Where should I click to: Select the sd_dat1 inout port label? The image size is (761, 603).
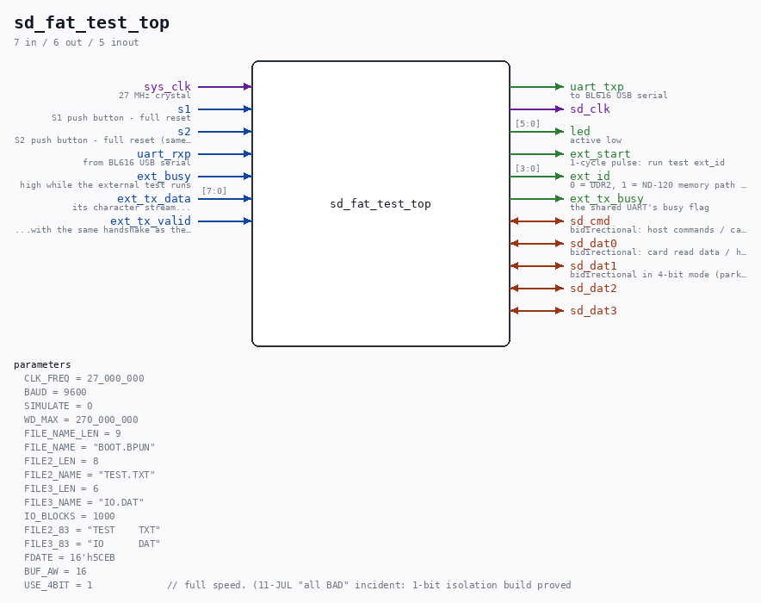[x=593, y=265]
